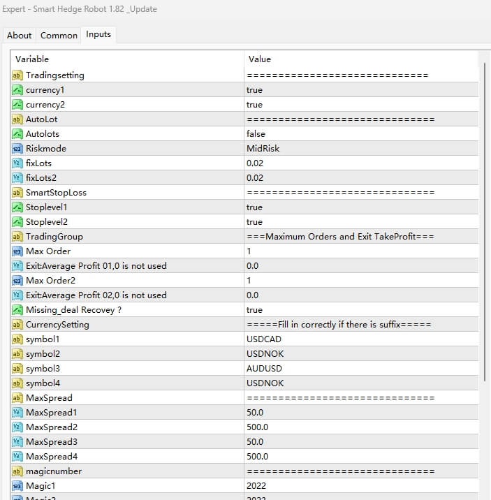This screenshot has width=491, height=500.
Task: Click the string icon beside Tradingsetting
Action: 17,75
